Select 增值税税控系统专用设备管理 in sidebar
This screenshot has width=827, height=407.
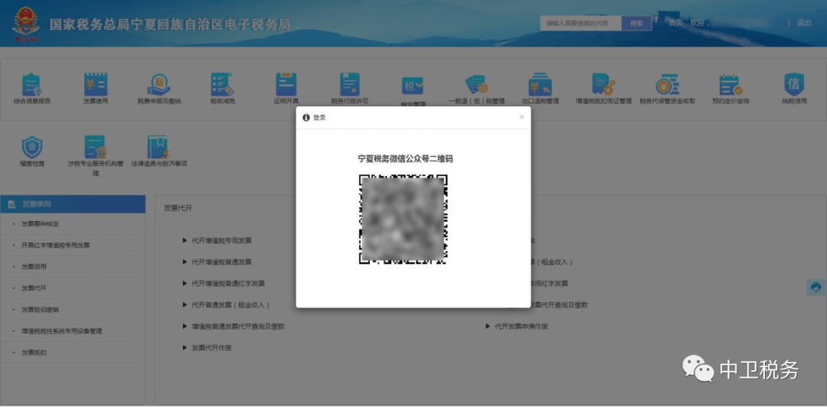pos(62,331)
